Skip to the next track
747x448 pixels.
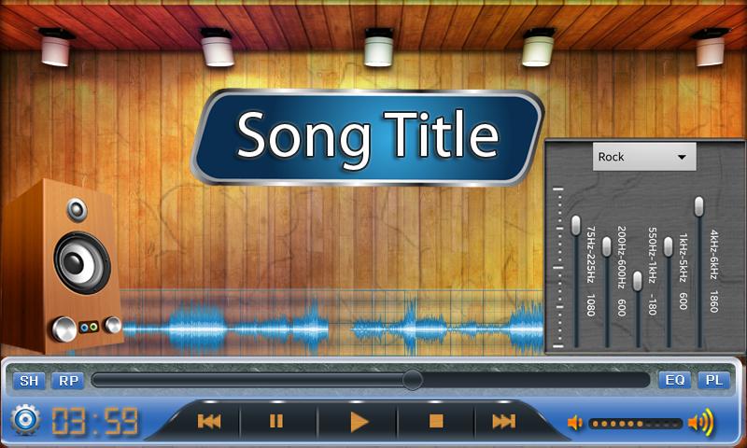(503, 422)
